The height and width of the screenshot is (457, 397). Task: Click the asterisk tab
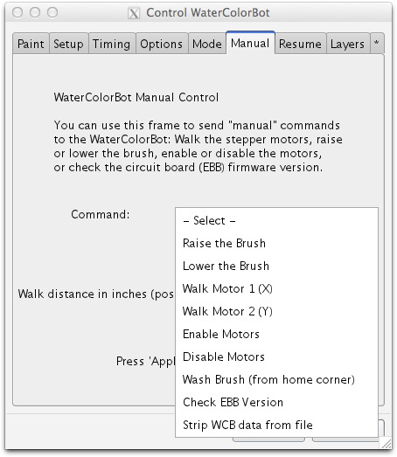pos(377,43)
